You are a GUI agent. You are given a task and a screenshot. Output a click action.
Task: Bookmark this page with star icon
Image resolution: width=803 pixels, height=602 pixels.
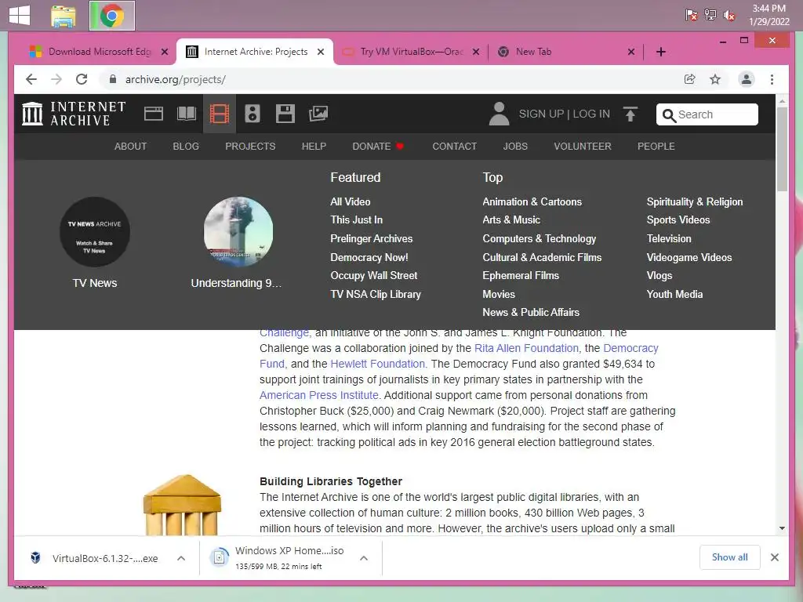[x=715, y=79]
